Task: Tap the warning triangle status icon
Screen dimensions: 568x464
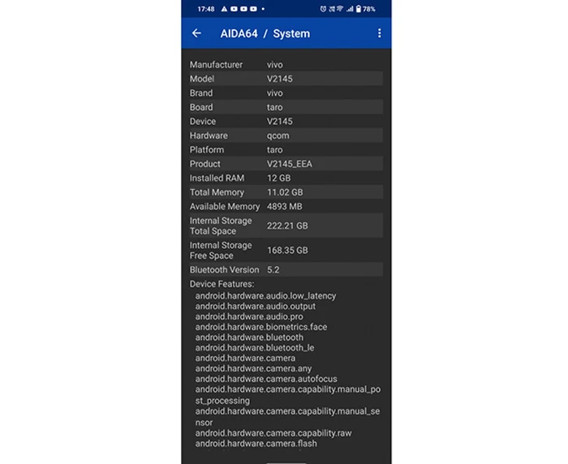Action: tap(224, 9)
